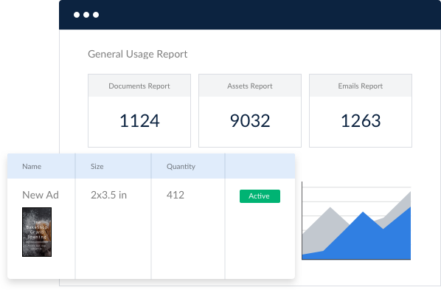Click the General Usage Report heading
Viewport: 441px width, 290px height.
point(137,54)
